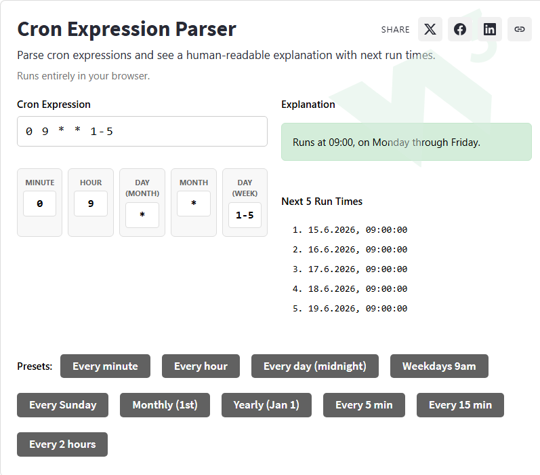
Task: Click the MONTH field asterisk
Action: coord(194,204)
